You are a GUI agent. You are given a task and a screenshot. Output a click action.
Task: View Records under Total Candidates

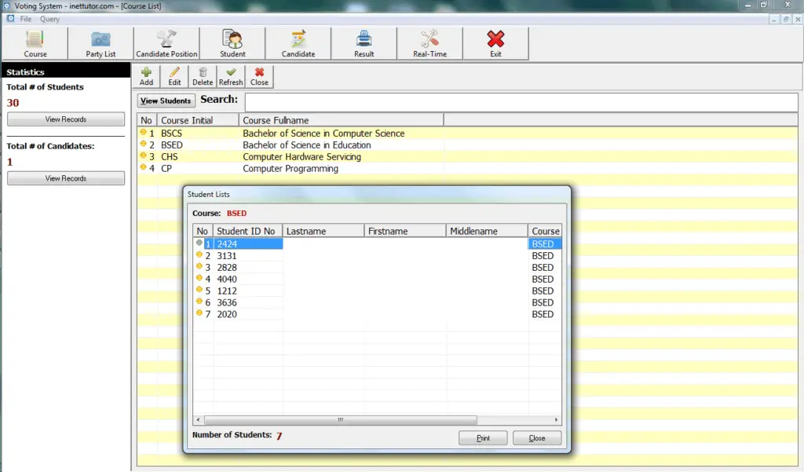[65, 177]
